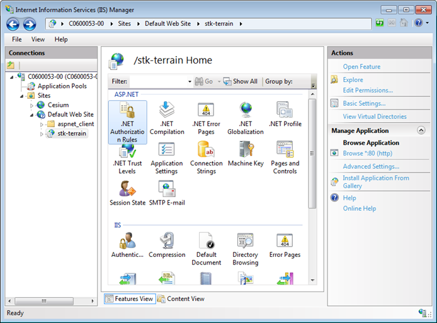Image resolution: width=437 pixels, height=323 pixels.
Task: Open .NET Authorization Rules feature
Action: coord(127,122)
